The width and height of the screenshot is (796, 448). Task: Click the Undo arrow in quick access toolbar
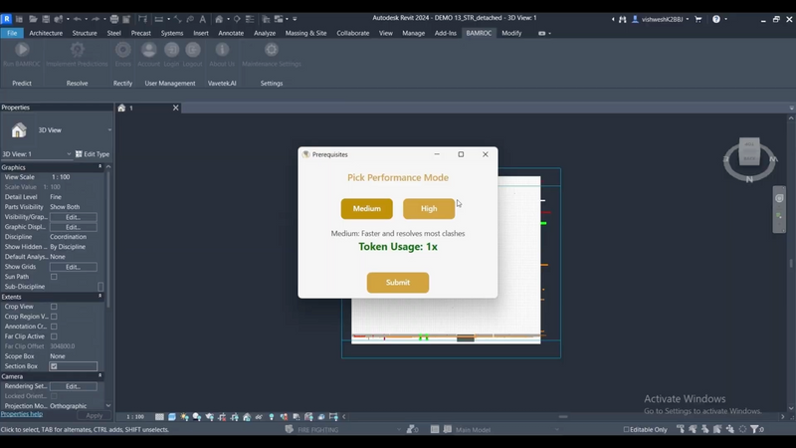pos(78,19)
